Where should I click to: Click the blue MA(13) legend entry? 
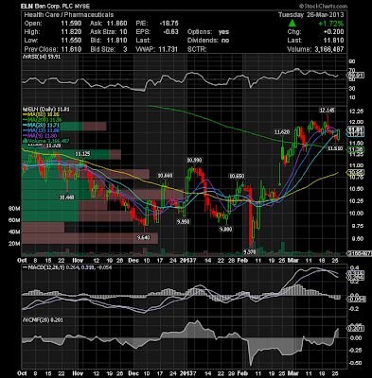click(x=42, y=130)
